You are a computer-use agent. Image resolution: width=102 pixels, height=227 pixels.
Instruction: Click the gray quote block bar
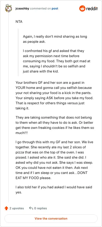click(18, 52)
